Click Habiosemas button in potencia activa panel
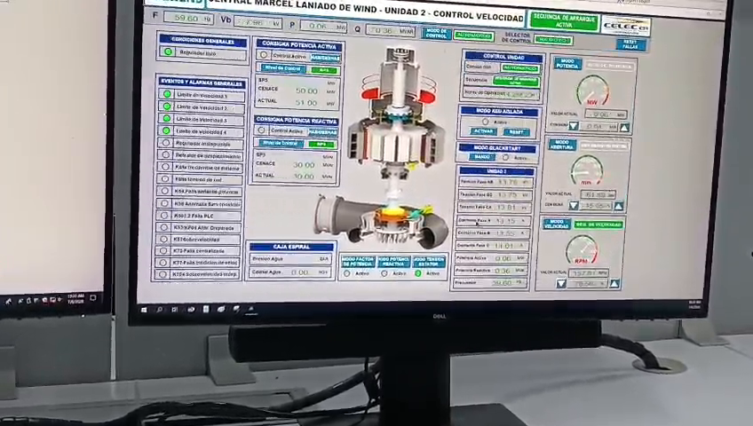Image resolution: width=753 pixels, height=426 pixels. click(325, 58)
